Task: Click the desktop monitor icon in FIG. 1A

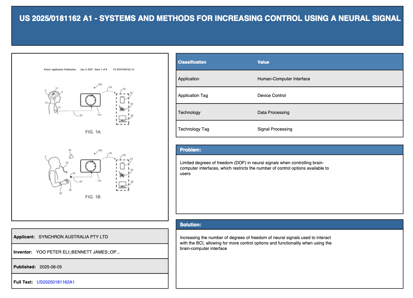Action: tap(122, 118)
